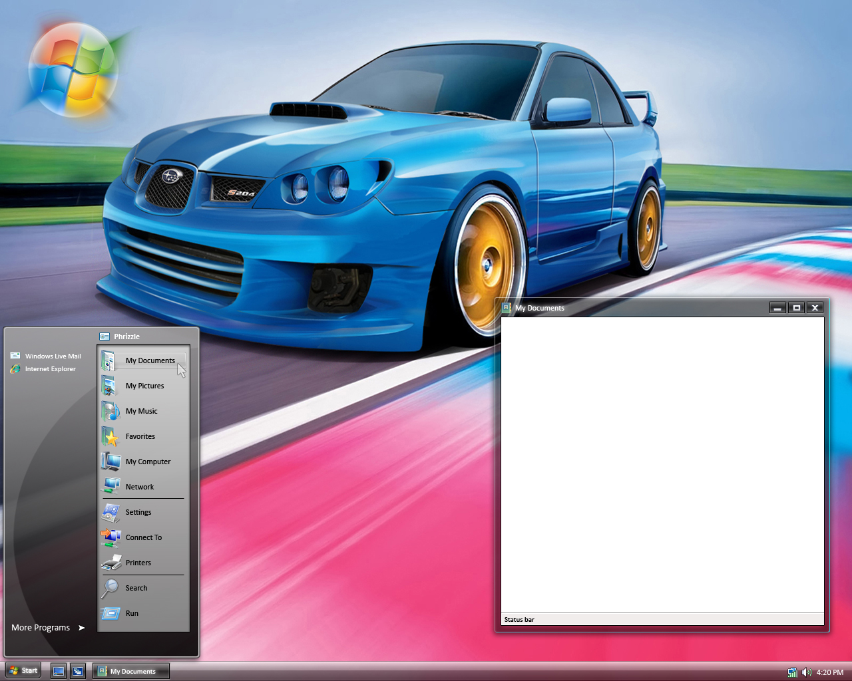852x681 pixels.
Task: Select the My Music menu label
Action: coord(142,411)
